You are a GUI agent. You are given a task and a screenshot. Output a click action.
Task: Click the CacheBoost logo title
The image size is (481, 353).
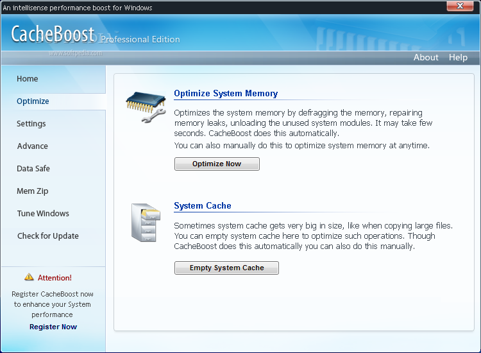pyautogui.click(x=53, y=34)
